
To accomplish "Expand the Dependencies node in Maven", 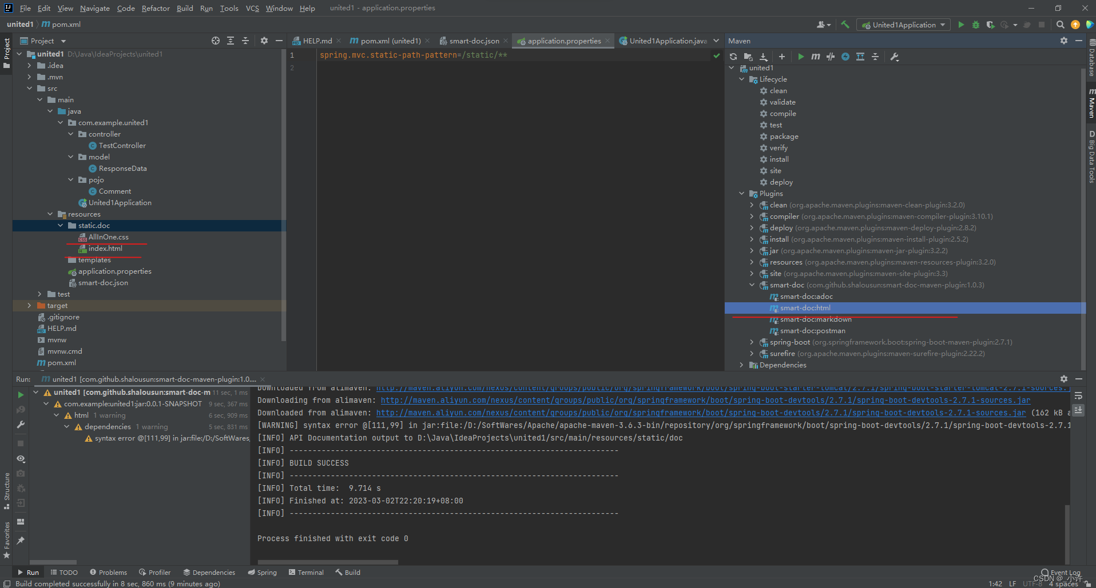I will tap(742, 365).
